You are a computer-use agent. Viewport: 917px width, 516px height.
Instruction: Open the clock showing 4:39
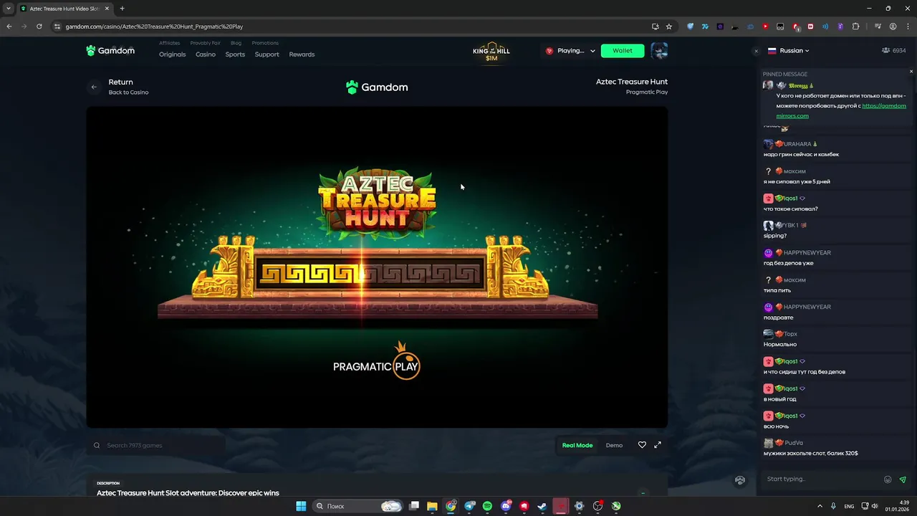(x=897, y=506)
